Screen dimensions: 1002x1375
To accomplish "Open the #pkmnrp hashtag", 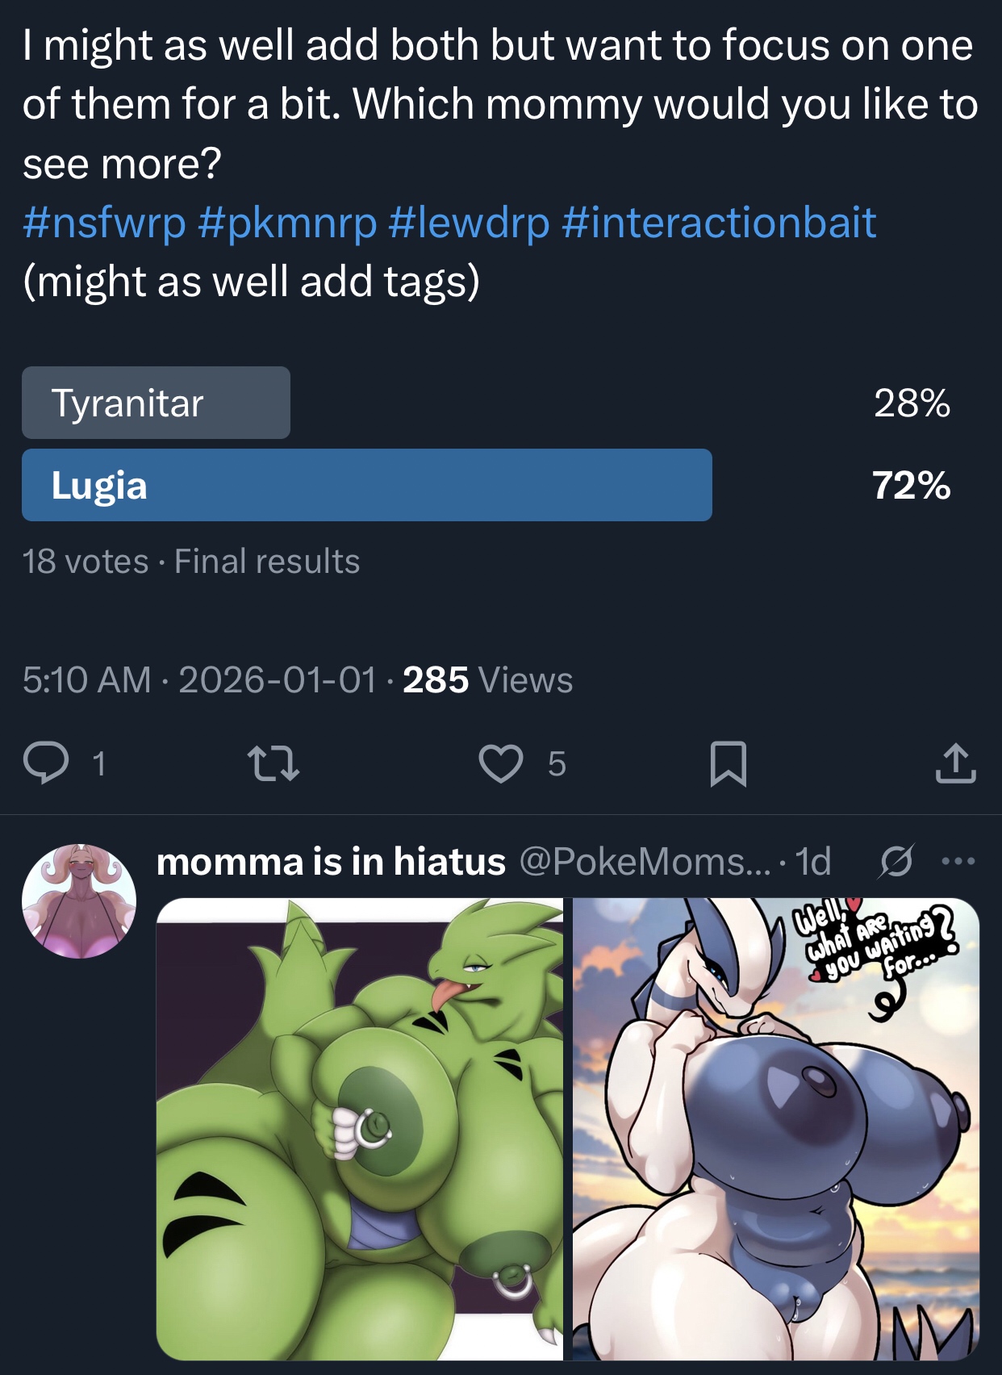I will [286, 223].
